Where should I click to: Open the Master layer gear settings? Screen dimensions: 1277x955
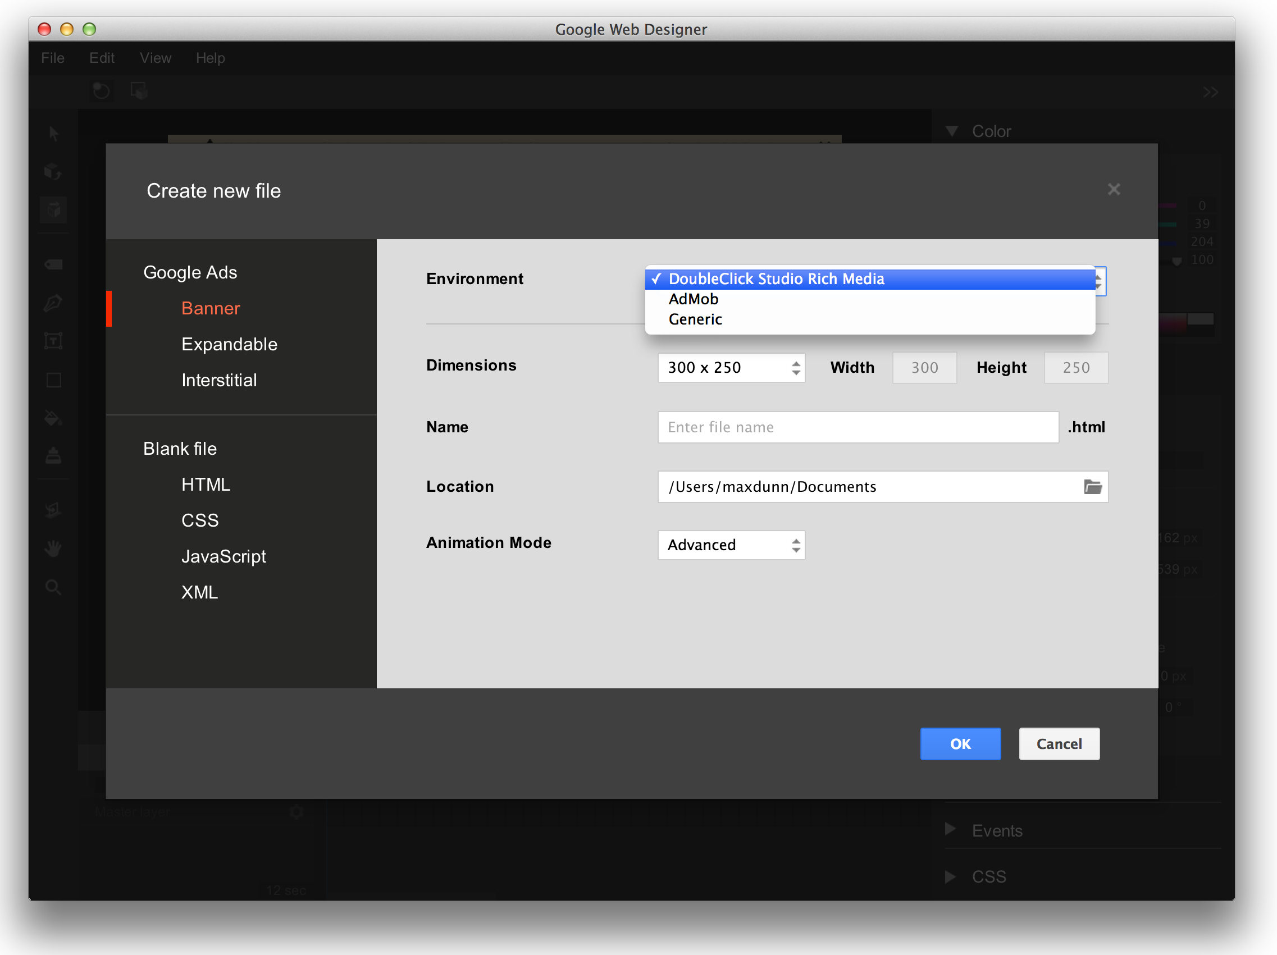pyautogui.click(x=297, y=812)
